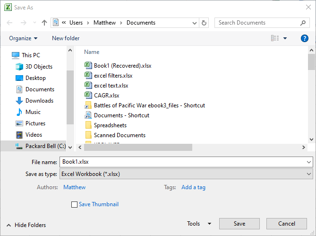
Task: Click Add a tag link
Action: (193, 187)
